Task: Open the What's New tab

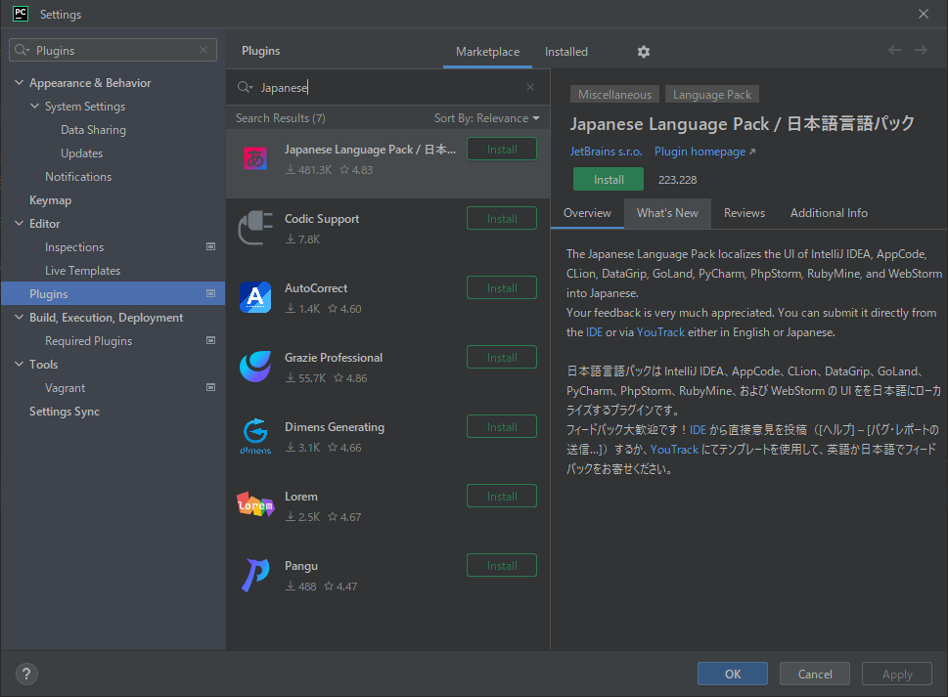Action: [667, 213]
